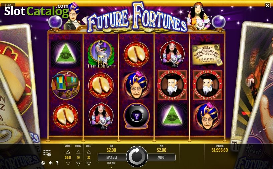Start autoplay with the AUTO button
This screenshot has height=169, width=273.
[161, 157]
